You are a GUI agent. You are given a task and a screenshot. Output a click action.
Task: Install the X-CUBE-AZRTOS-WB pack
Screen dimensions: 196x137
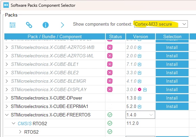pyautogui.click(x=172, y=48)
